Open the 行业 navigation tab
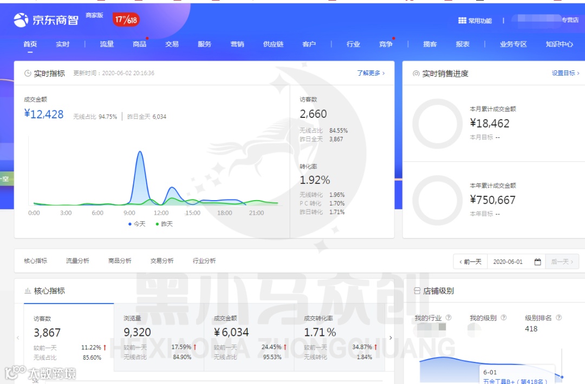The height and width of the screenshot is (384, 585). (353, 44)
